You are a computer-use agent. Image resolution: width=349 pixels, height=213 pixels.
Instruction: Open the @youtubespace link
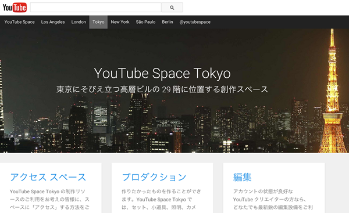(195, 22)
